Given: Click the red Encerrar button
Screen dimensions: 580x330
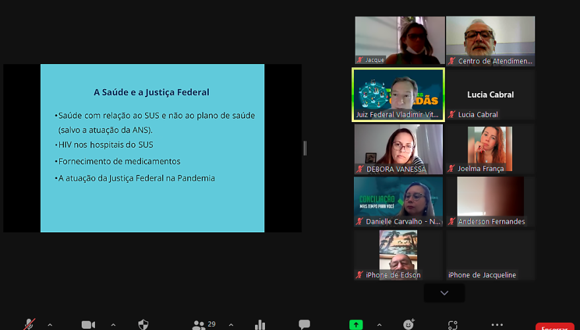Looking at the screenshot, I should (x=554, y=327).
